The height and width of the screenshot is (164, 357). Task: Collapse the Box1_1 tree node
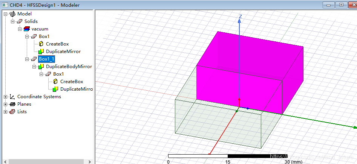(x=27, y=59)
